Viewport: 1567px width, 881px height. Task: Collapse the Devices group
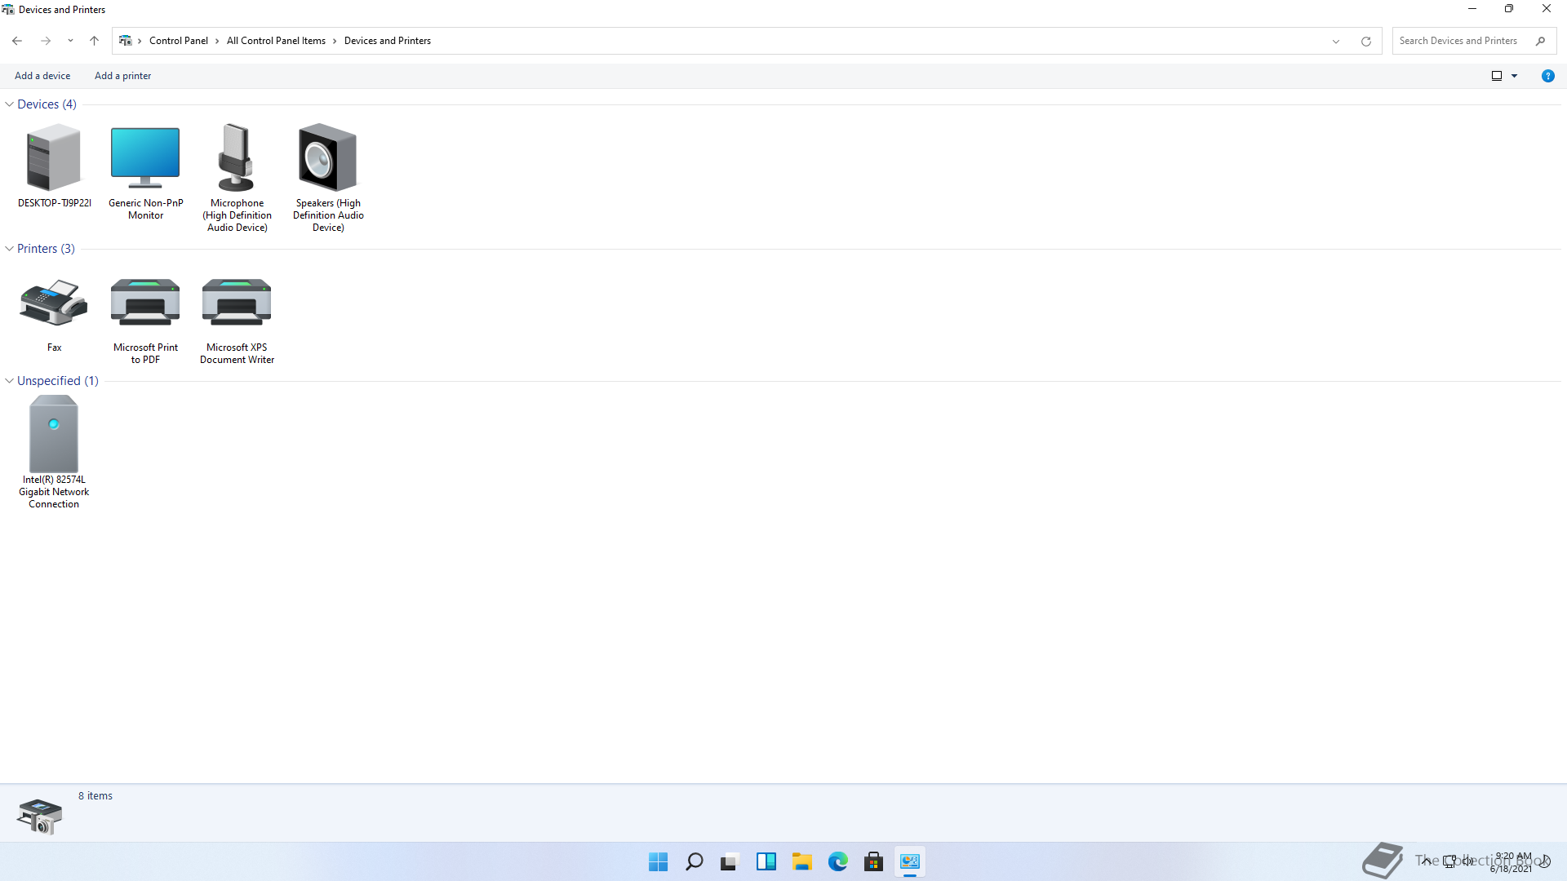pyautogui.click(x=10, y=104)
